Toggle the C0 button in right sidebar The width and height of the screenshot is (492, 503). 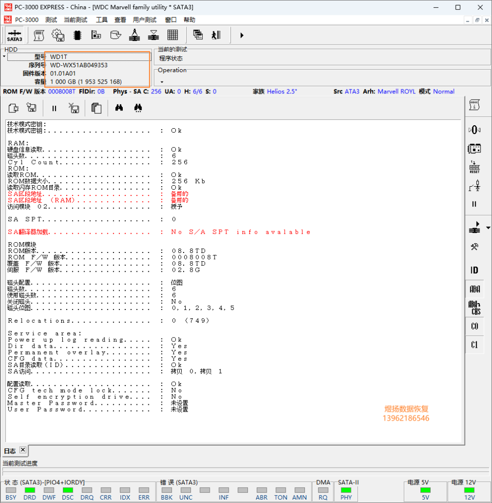[475, 326]
